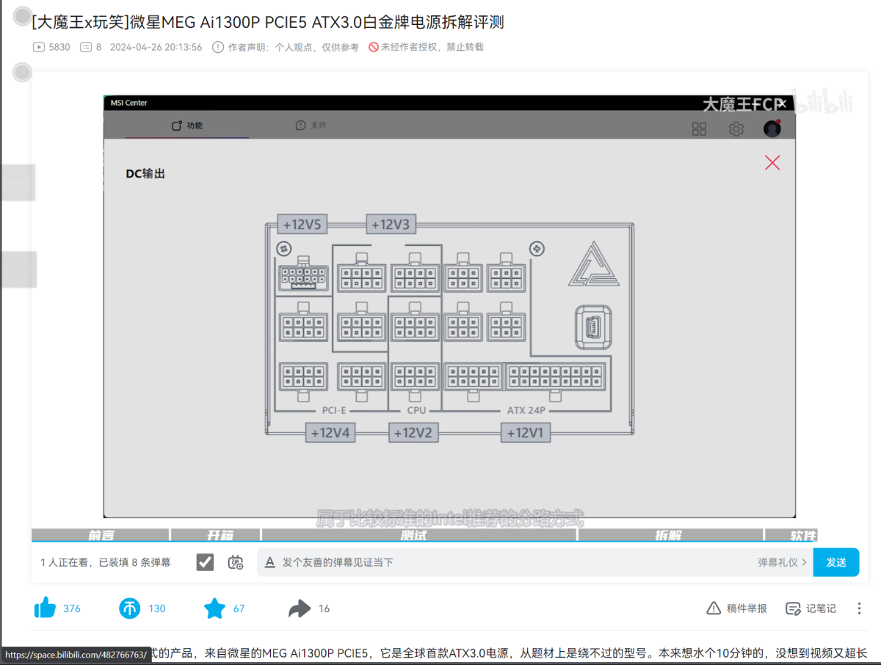The height and width of the screenshot is (665, 881).
Task: Jump to 软件 chapter
Action: point(791,535)
